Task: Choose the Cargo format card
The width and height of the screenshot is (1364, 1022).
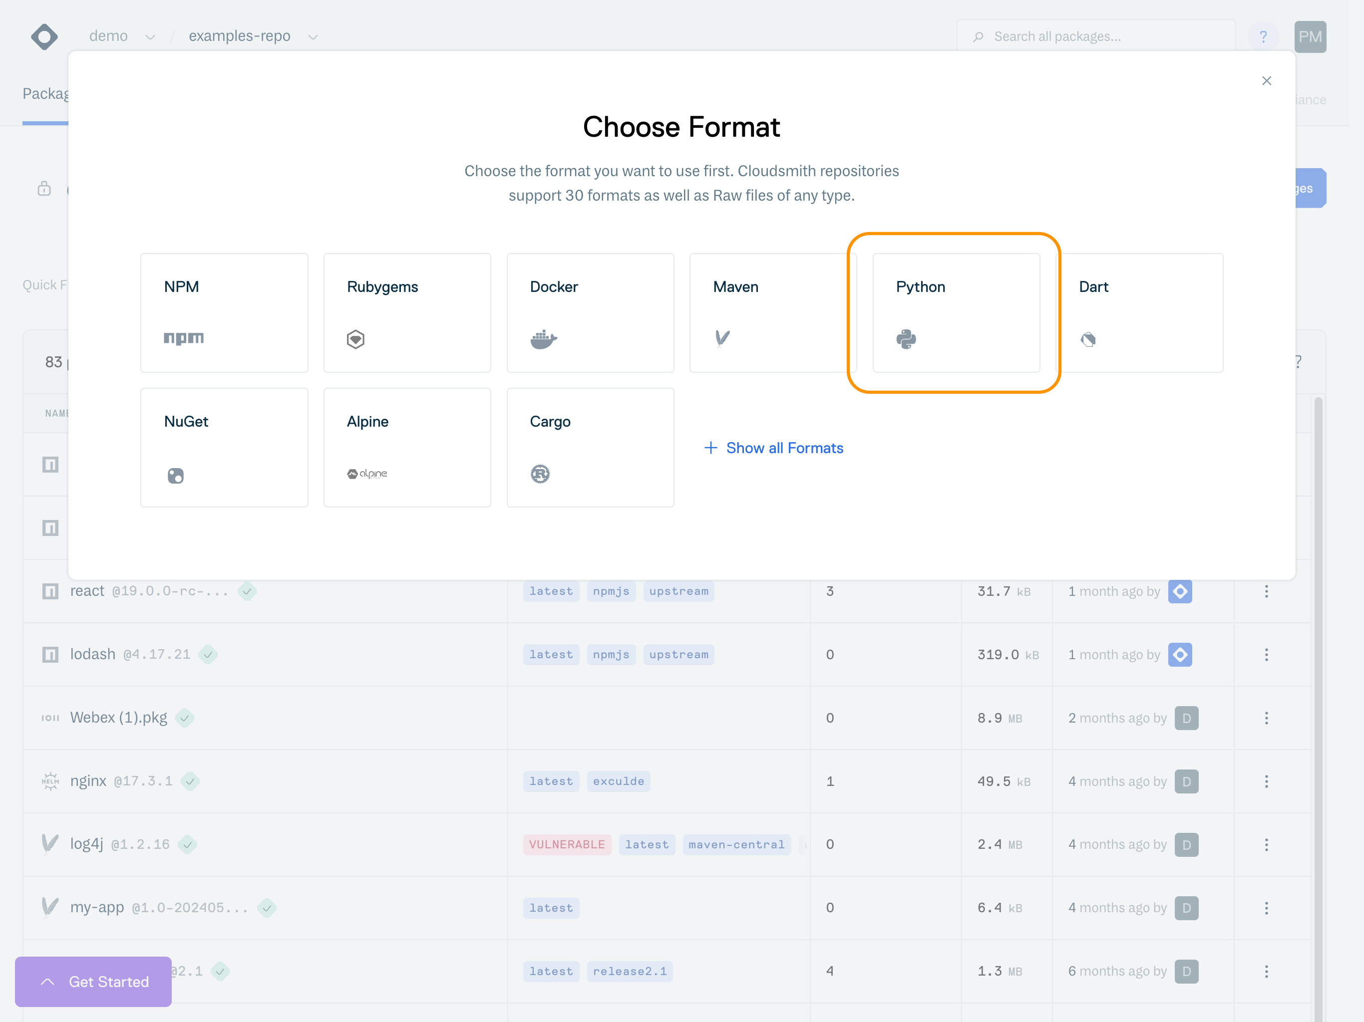Action: 590,448
